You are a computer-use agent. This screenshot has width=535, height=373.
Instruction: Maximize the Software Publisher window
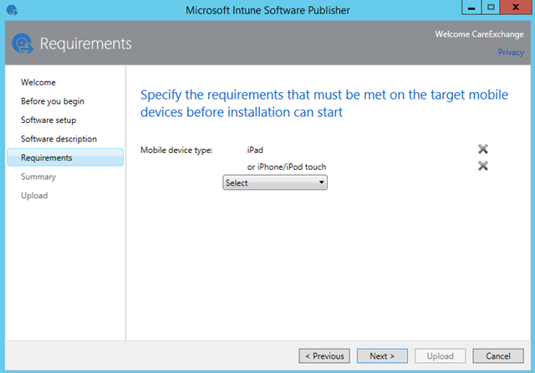click(x=491, y=8)
